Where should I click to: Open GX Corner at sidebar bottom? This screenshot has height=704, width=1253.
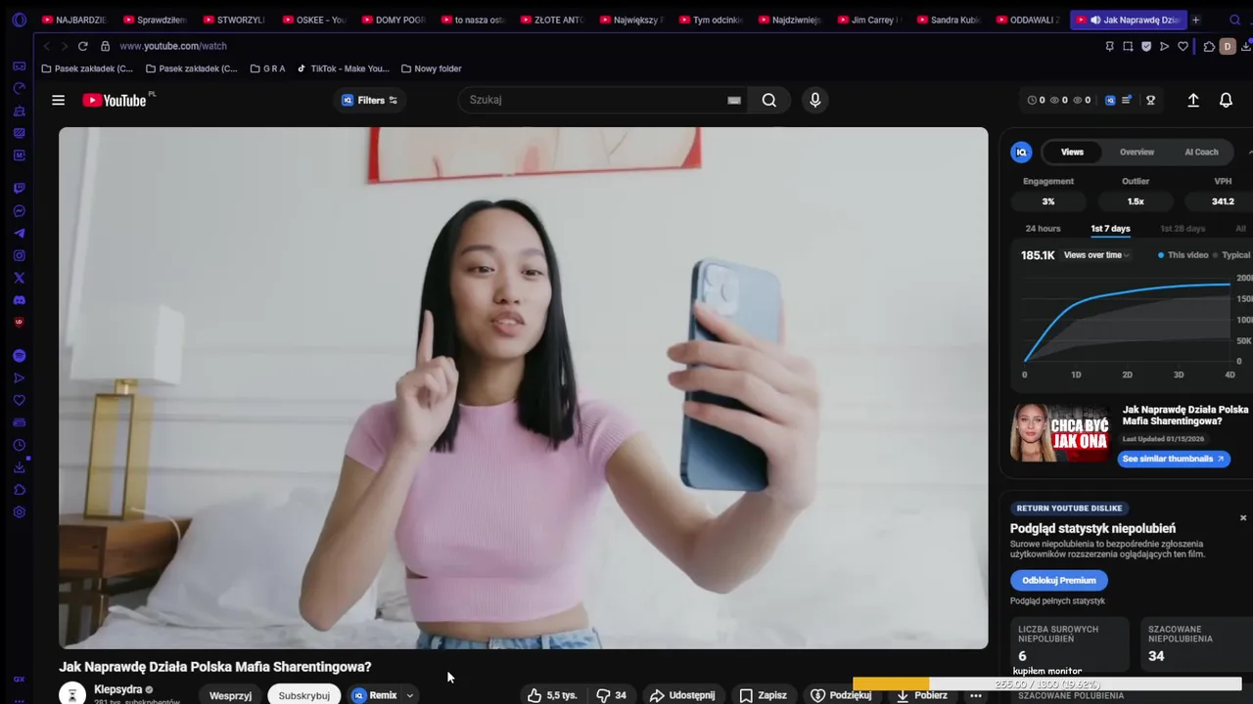(19, 679)
